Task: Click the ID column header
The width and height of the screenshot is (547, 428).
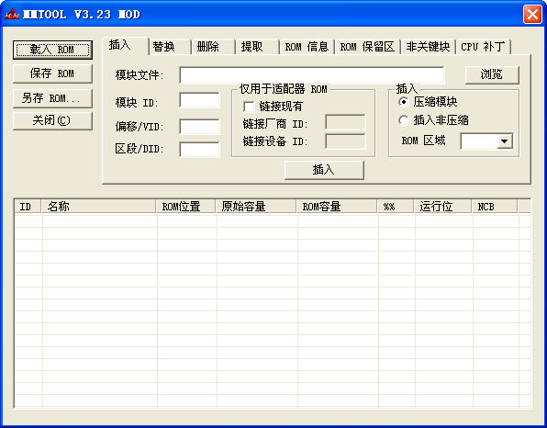Action: [x=28, y=207]
